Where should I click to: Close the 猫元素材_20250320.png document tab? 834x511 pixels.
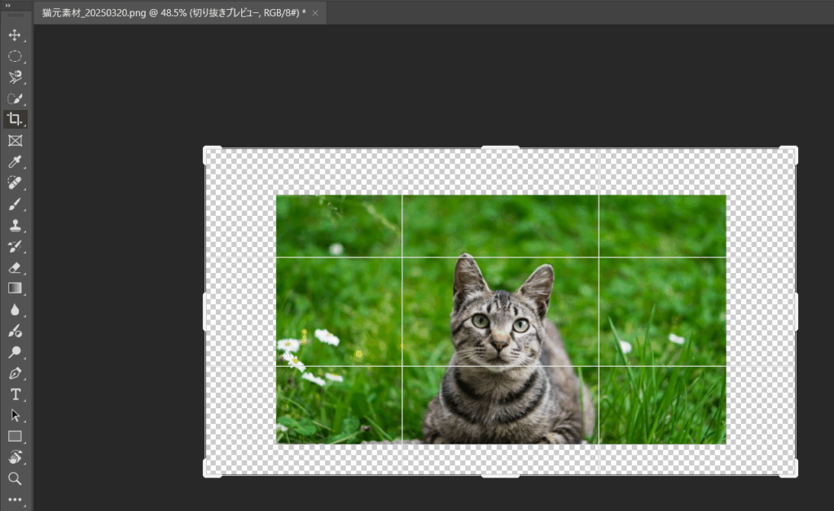(315, 13)
